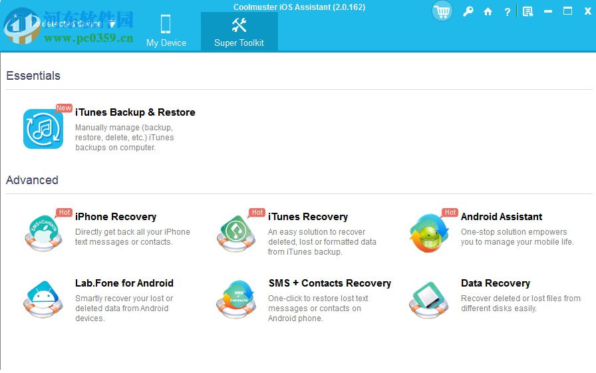Open the Data Recovery title
The width and height of the screenshot is (596, 373).
point(496,283)
